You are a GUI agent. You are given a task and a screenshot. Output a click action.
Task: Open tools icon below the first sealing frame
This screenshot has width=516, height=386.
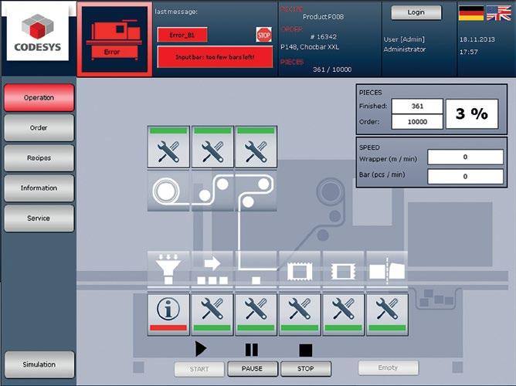point(300,315)
